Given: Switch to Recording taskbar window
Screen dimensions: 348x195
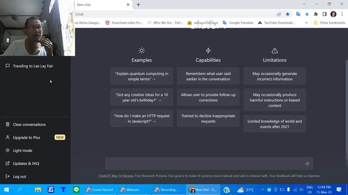Looking at the screenshot, I should [x=167, y=190].
